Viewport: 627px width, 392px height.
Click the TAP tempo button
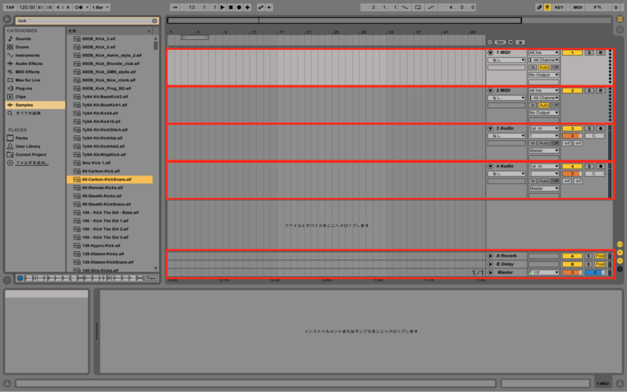[10, 7]
